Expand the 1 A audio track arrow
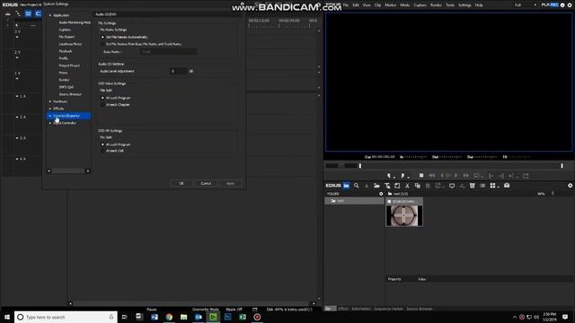Viewport: 575px width, 323px height. pyautogui.click(x=17, y=96)
